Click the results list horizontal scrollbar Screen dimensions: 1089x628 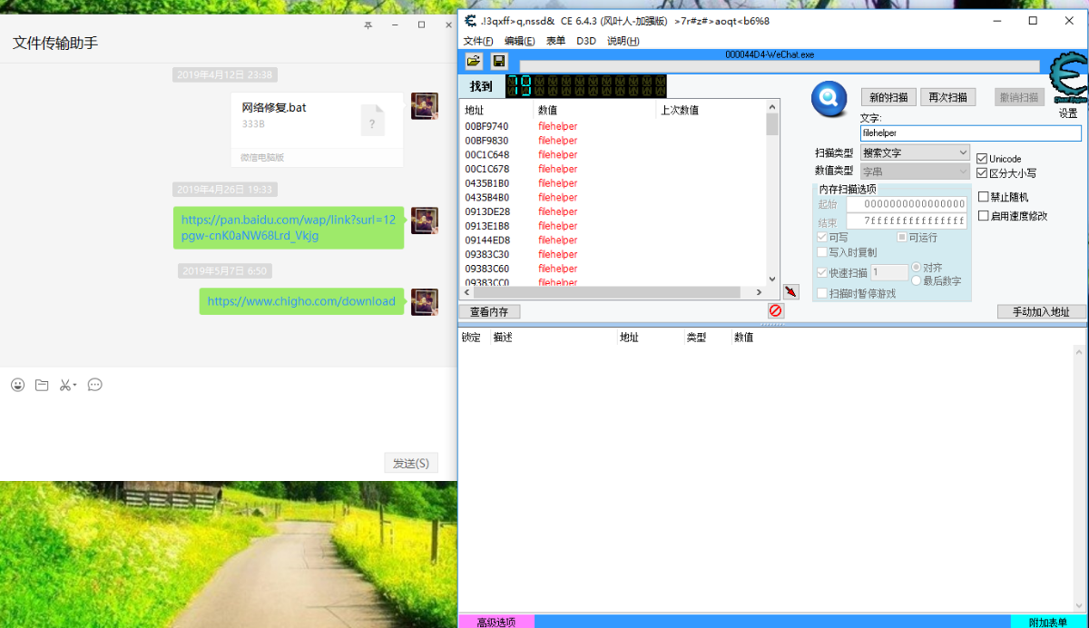614,292
